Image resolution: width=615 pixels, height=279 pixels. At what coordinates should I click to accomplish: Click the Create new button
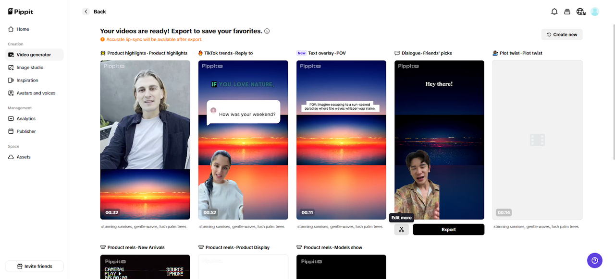(x=562, y=34)
